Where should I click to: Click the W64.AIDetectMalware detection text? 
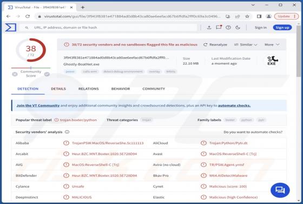point(228,176)
